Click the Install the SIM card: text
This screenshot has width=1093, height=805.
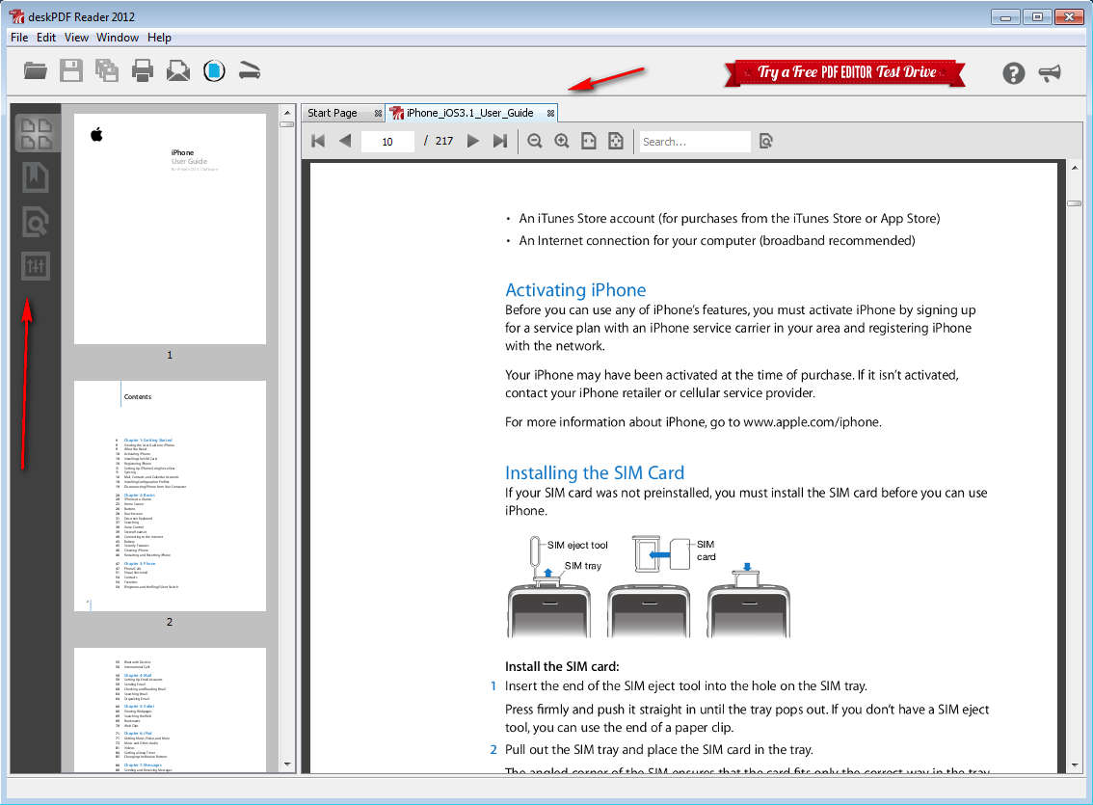(x=562, y=666)
